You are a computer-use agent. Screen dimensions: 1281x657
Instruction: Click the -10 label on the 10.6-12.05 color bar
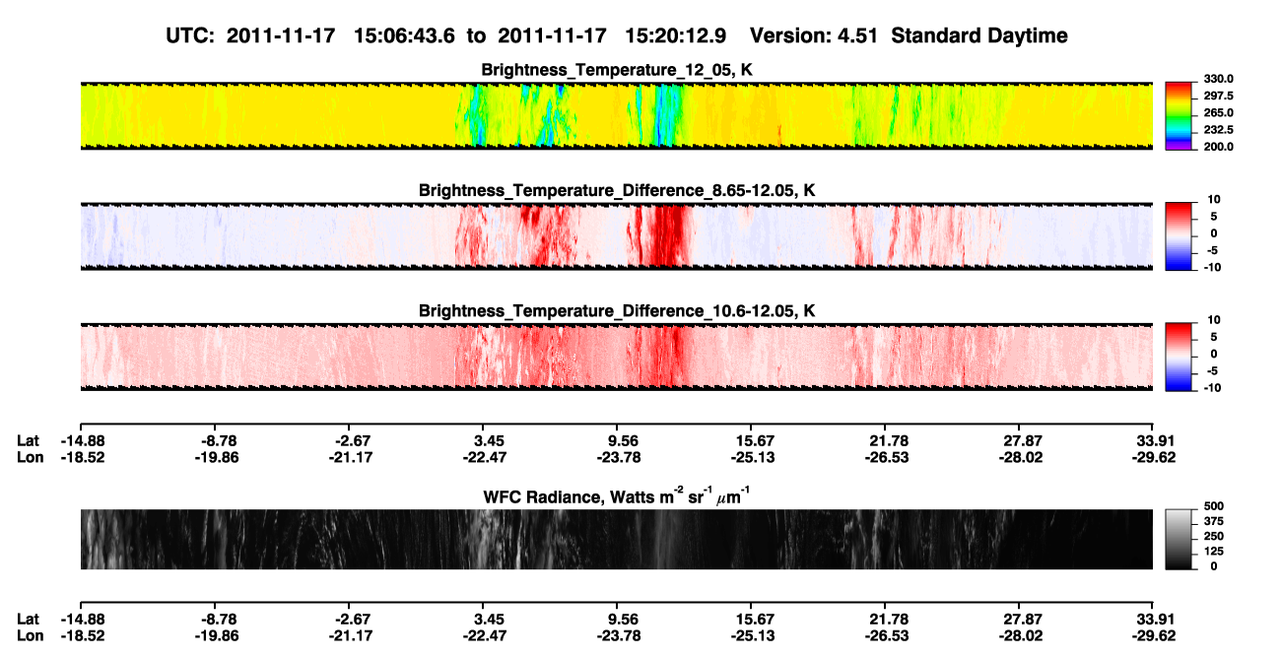coord(1212,387)
